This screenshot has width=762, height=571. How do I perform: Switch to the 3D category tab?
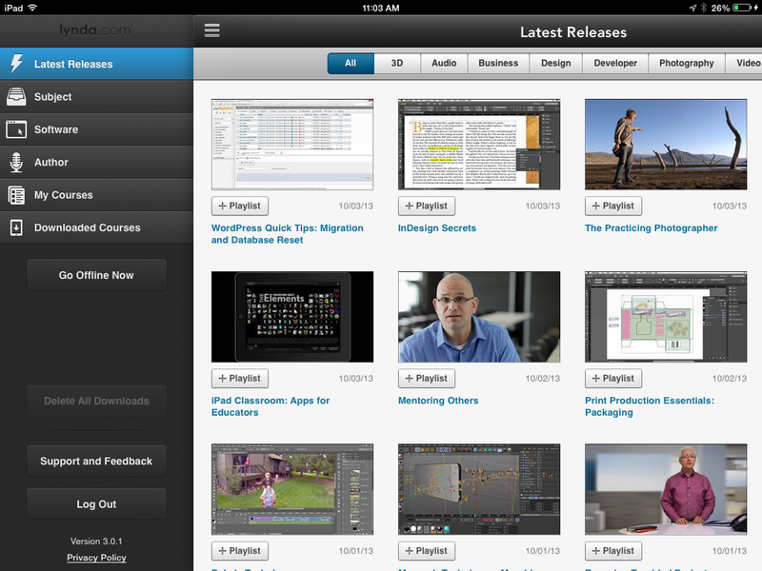click(395, 64)
